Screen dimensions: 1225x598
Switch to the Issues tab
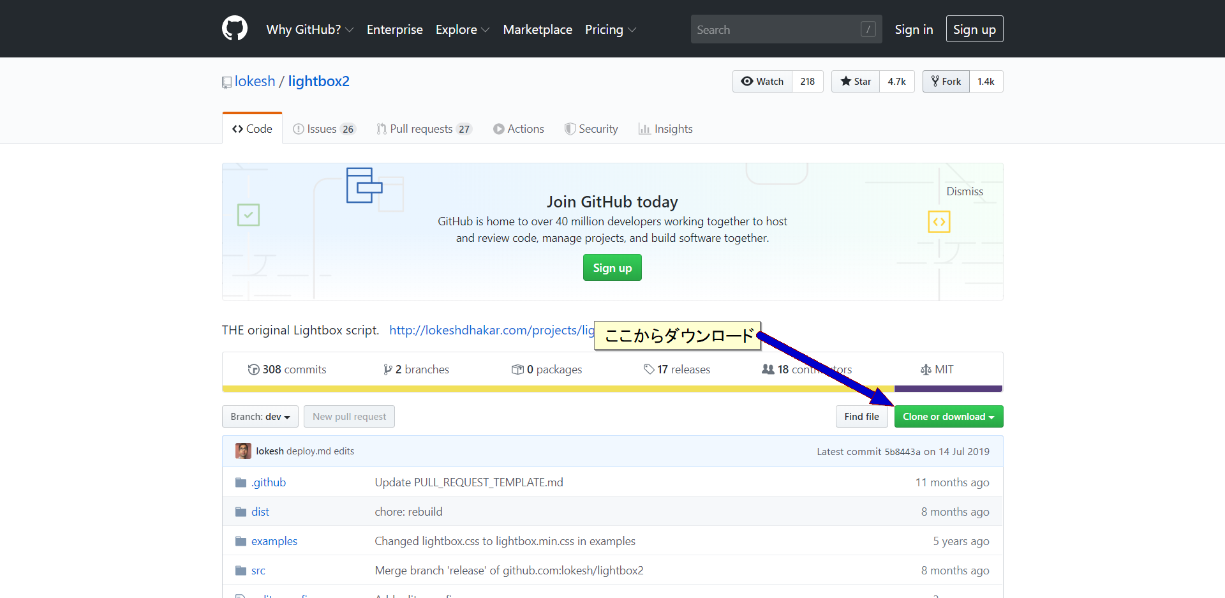(x=324, y=129)
